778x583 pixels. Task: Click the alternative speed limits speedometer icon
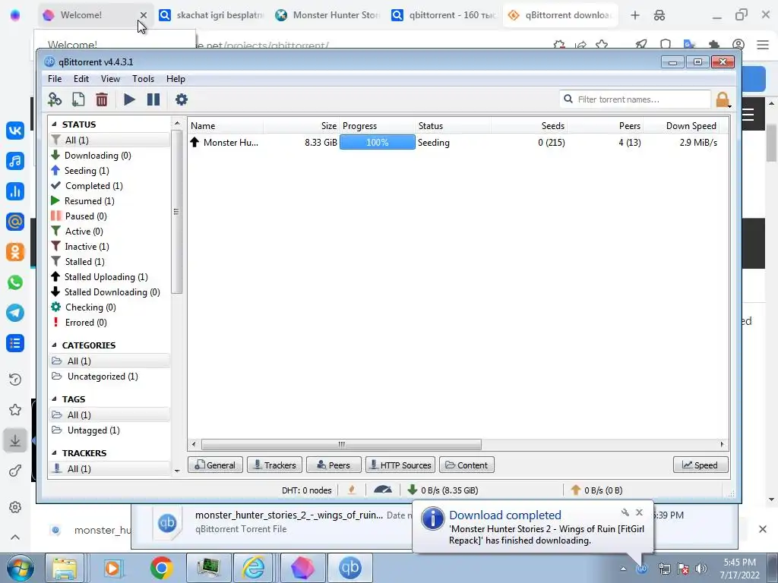click(x=383, y=490)
